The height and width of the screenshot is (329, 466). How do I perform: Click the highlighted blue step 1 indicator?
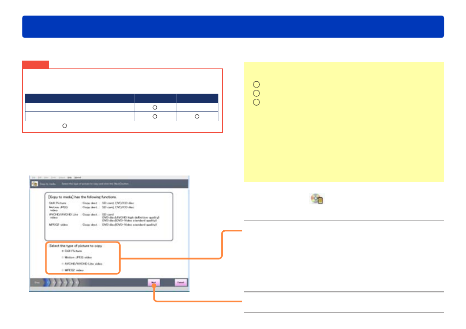[47, 282]
